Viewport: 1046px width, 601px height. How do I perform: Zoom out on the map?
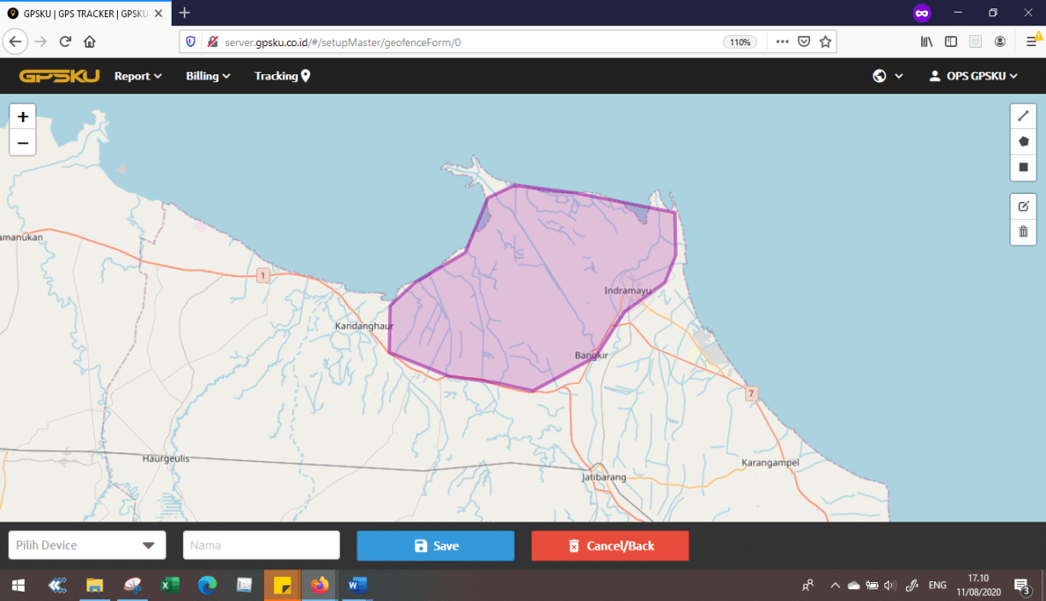coord(23,143)
